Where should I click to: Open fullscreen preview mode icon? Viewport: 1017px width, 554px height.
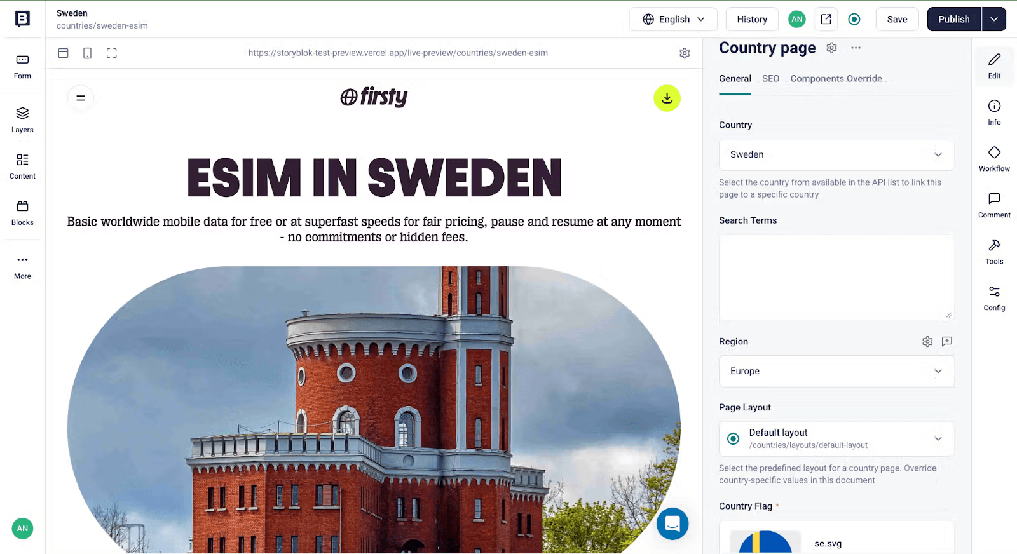(x=112, y=53)
